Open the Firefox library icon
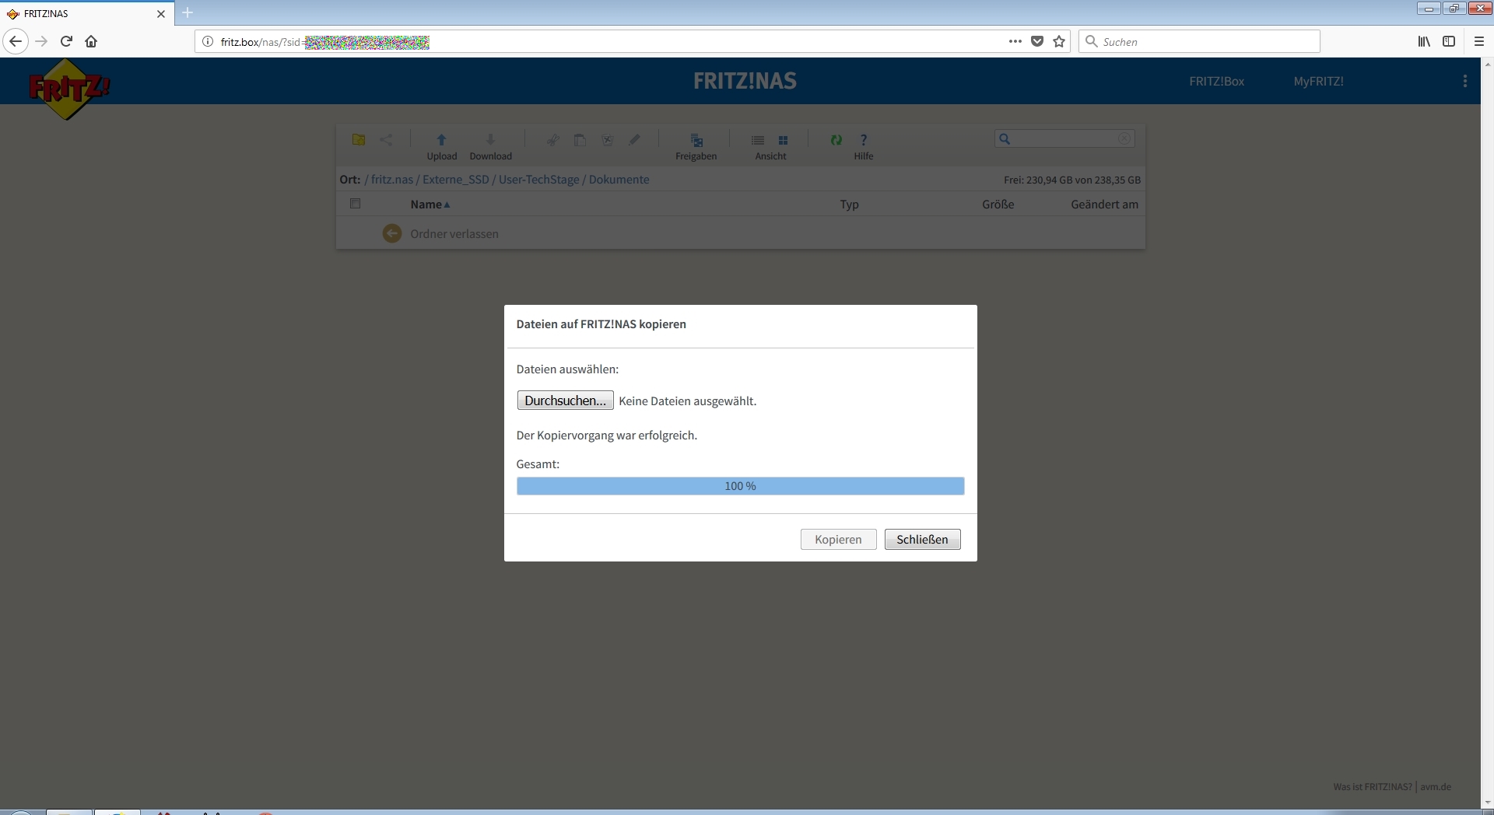 [1424, 41]
